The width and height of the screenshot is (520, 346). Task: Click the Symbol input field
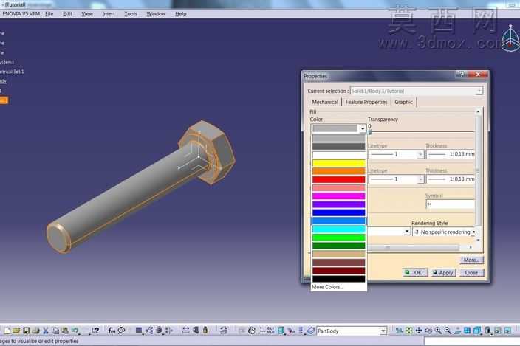(450, 204)
